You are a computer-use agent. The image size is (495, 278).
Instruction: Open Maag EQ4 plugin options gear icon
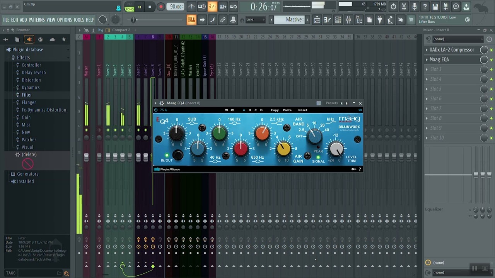tap(162, 103)
